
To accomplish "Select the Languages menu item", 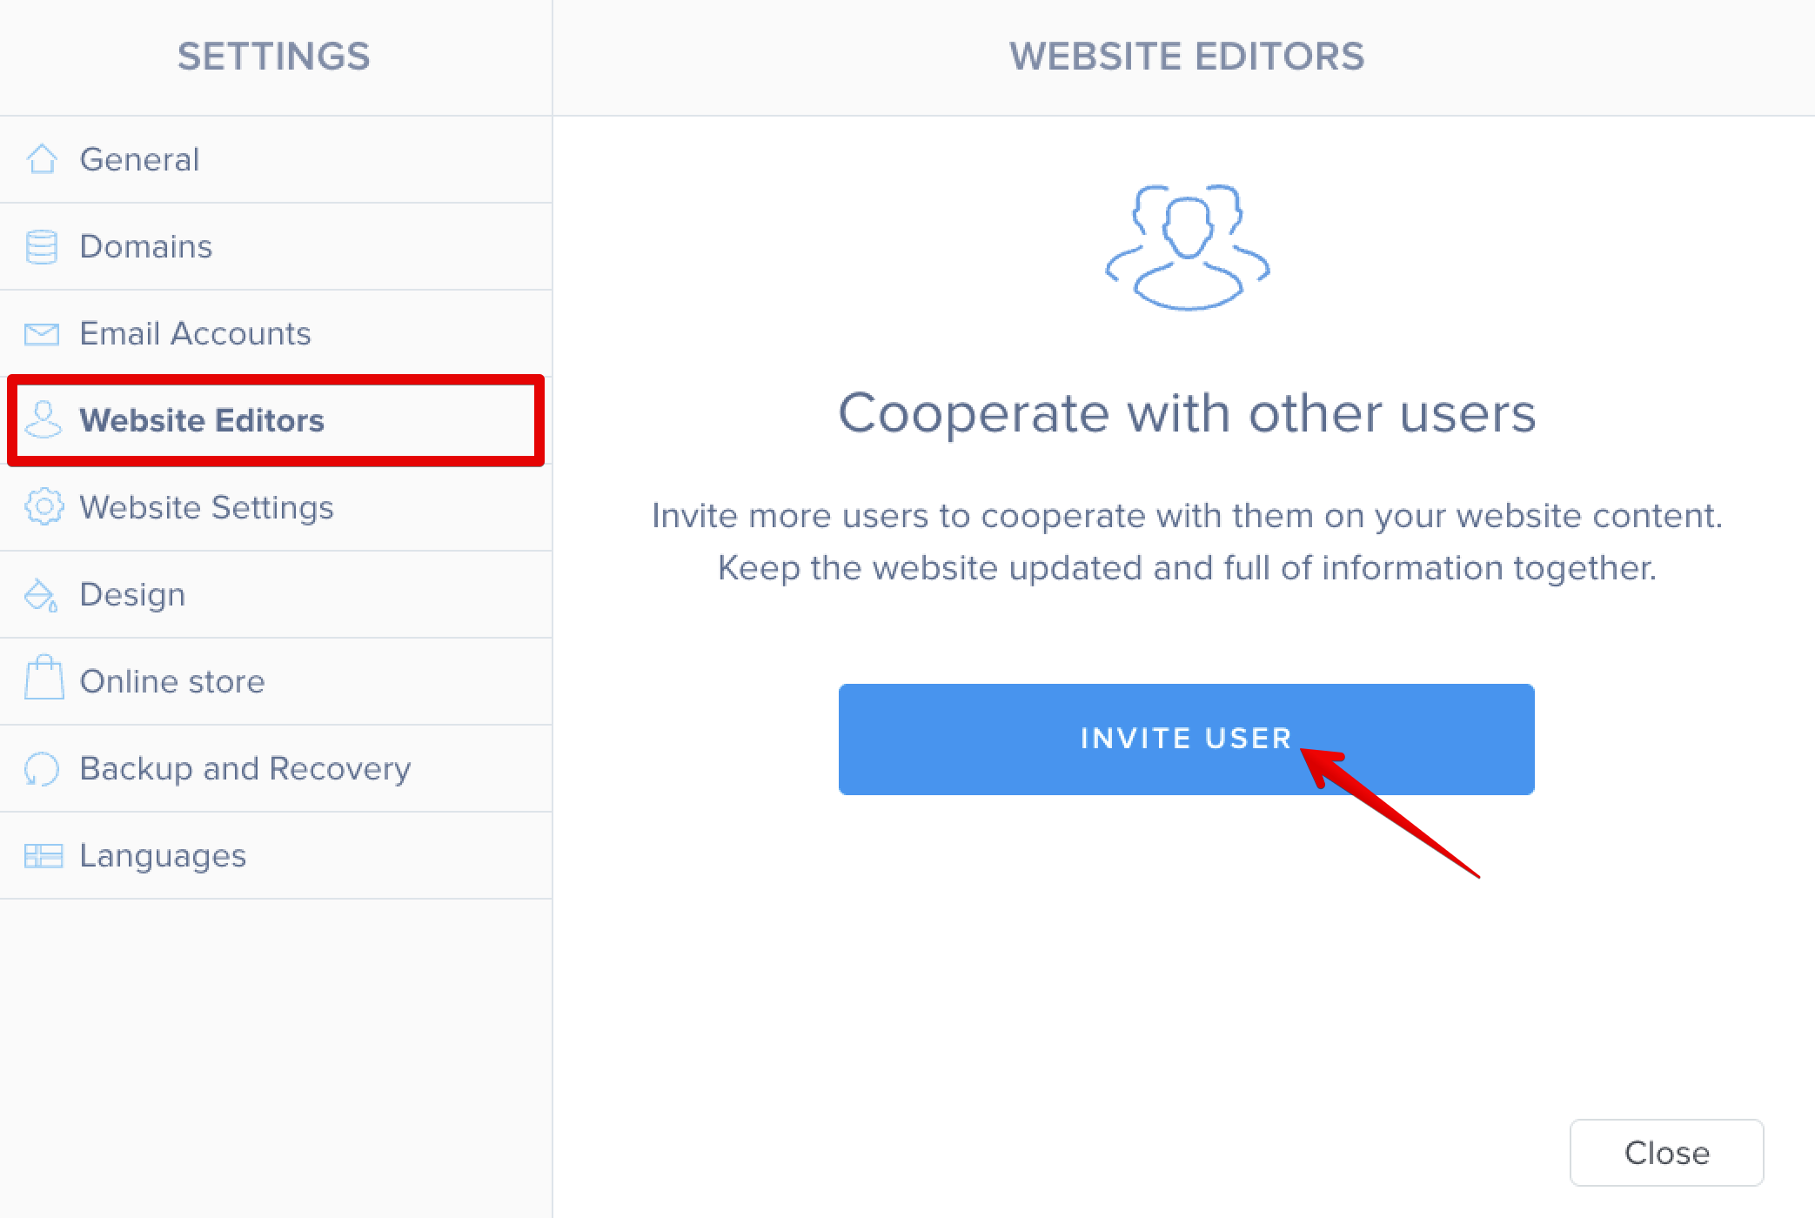I will (163, 856).
